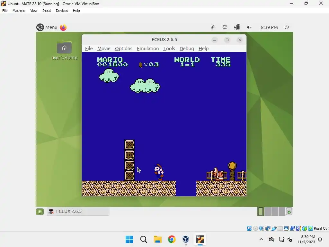This screenshot has height=247, width=329.
Task: Open the Ubuntu MATE Menu button
Action: click(47, 27)
